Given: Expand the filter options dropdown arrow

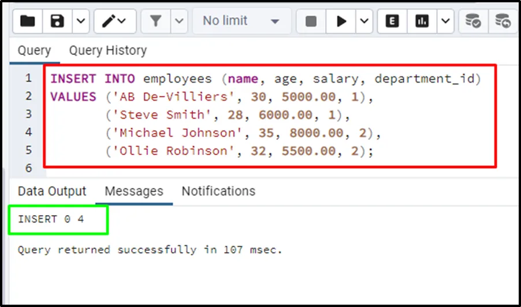Looking at the screenshot, I should click(179, 21).
